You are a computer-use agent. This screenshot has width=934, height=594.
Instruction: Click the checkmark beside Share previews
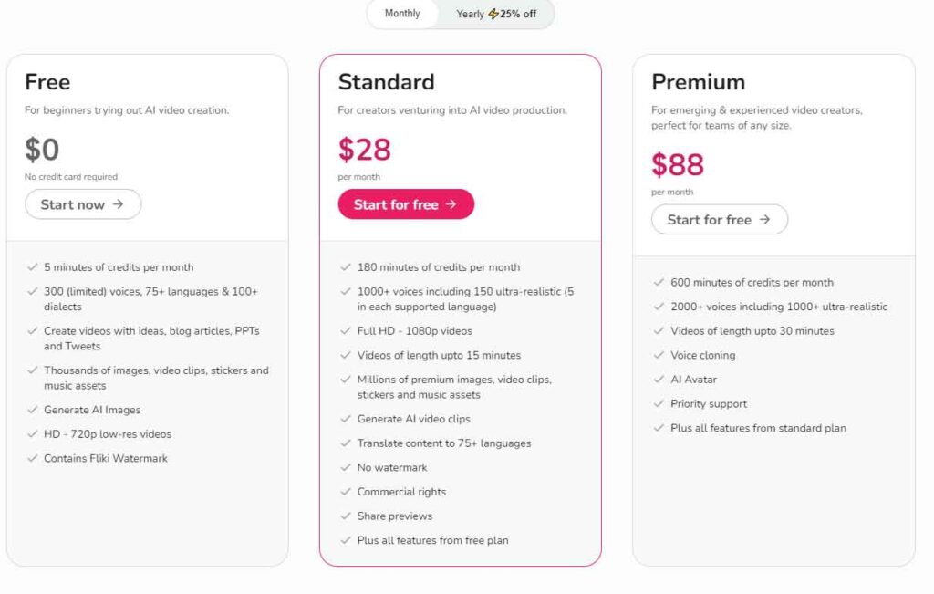[x=345, y=516]
